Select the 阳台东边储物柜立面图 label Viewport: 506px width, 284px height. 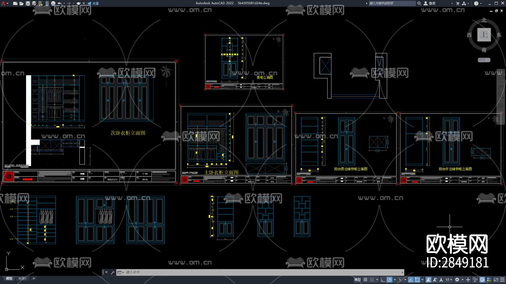tap(455, 169)
